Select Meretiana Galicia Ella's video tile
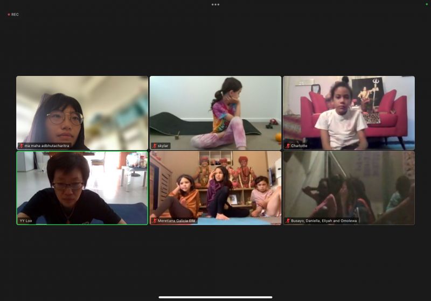431x301 pixels. click(215, 188)
